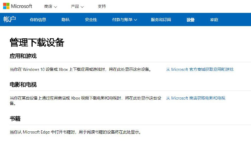Image resolution: width=251 pixels, height=142 pixels.
Task: Open the 你的信息 tab
Action: 38,19
